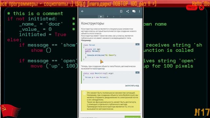Select the first question mark step tab

coord(107,17)
